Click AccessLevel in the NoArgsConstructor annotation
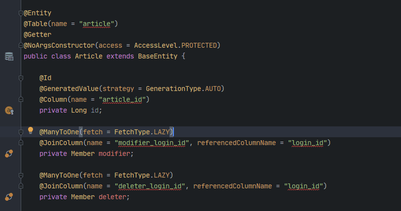The image size is (401, 211). [x=156, y=45]
